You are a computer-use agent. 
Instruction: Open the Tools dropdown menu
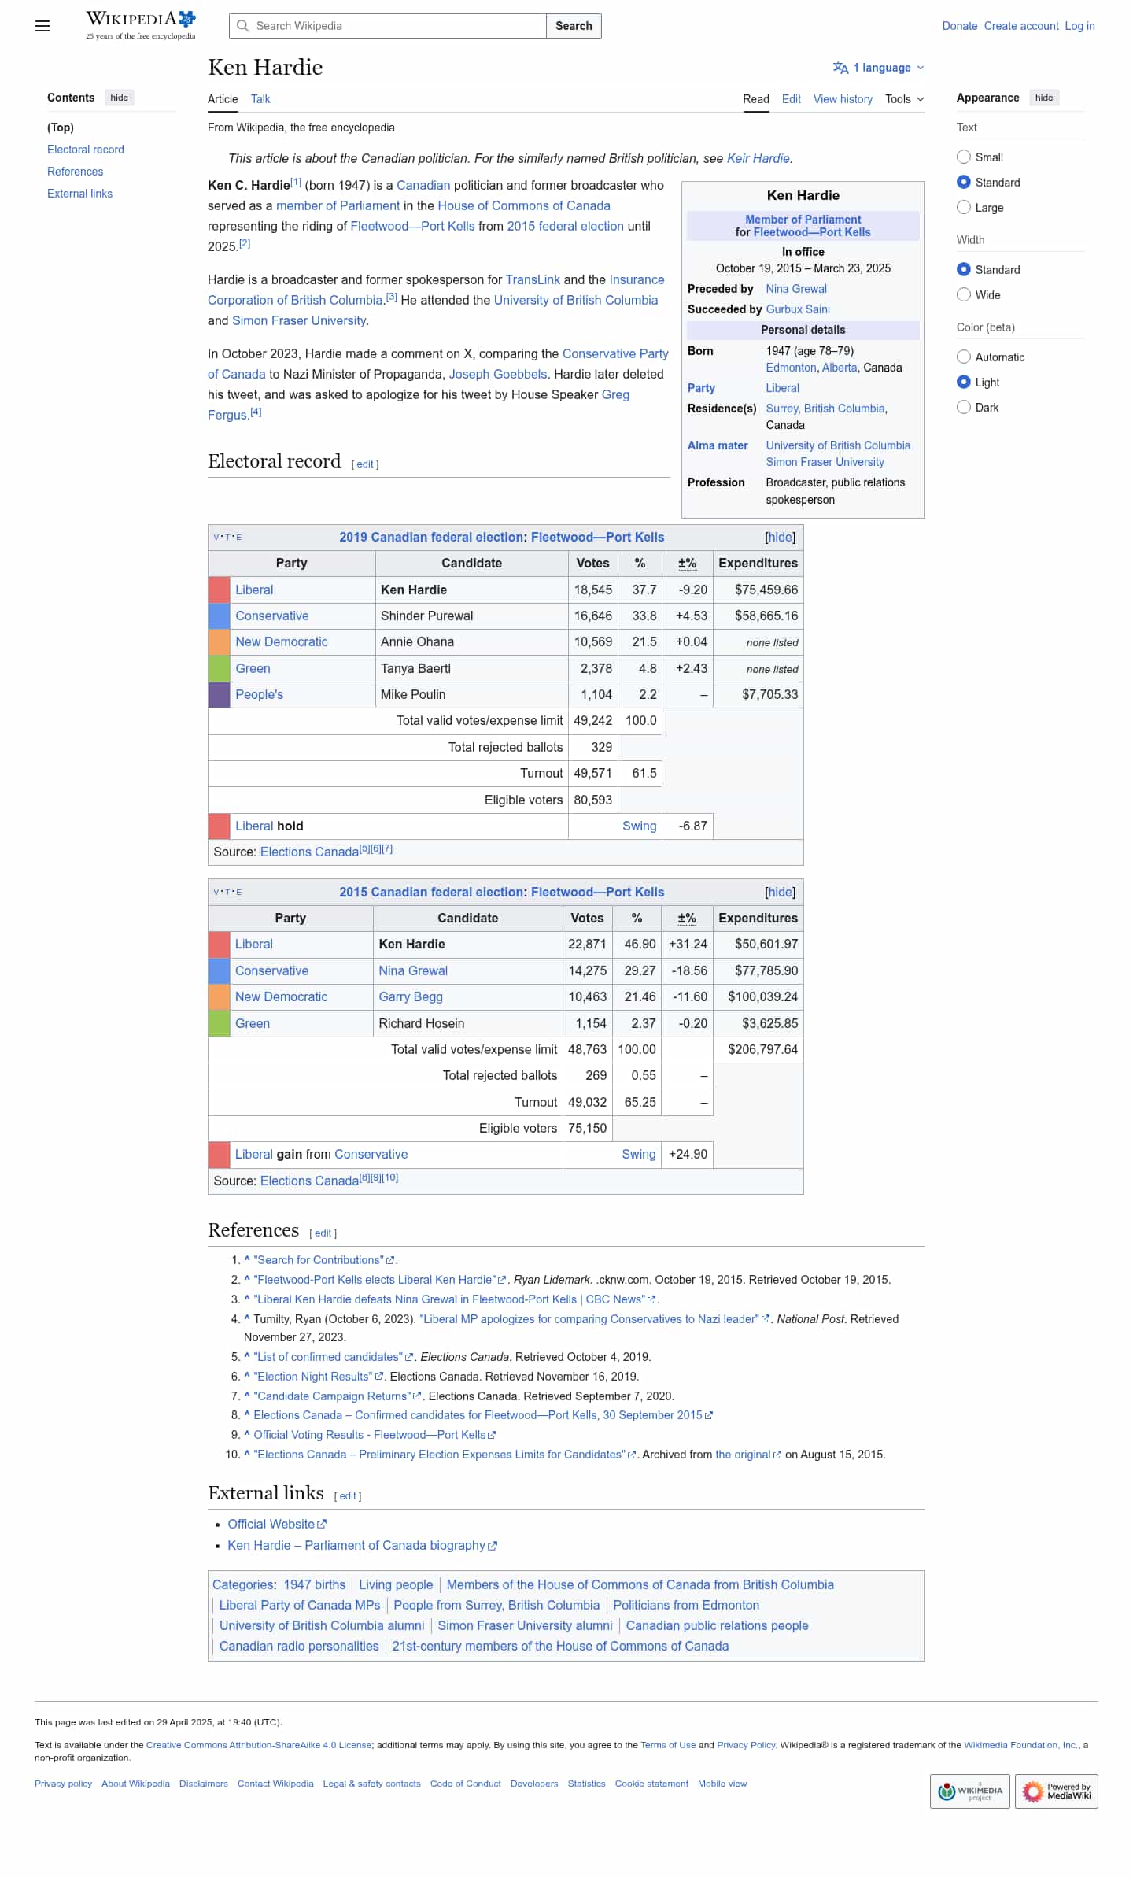(x=905, y=99)
